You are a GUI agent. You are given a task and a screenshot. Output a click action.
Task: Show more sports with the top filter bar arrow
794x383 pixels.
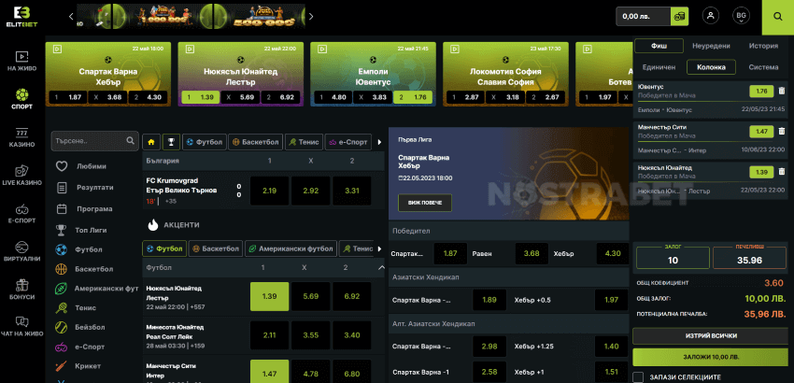click(380, 142)
